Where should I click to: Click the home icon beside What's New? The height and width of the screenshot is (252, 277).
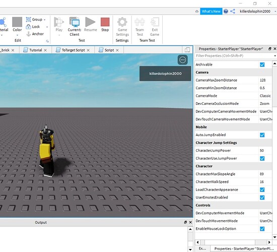click(x=197, y=12)
